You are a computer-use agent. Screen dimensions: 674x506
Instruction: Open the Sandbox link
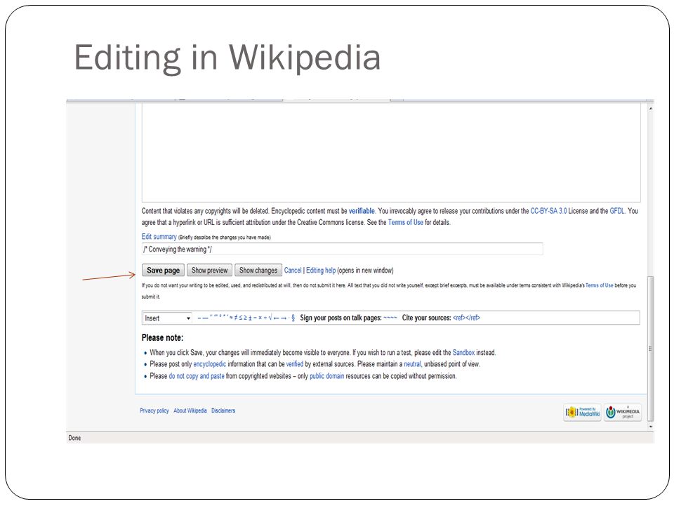(463, 352)
